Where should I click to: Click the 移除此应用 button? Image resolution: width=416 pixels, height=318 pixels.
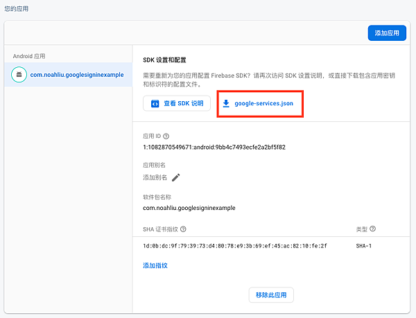pyautogui.click(x=271, y=295)
